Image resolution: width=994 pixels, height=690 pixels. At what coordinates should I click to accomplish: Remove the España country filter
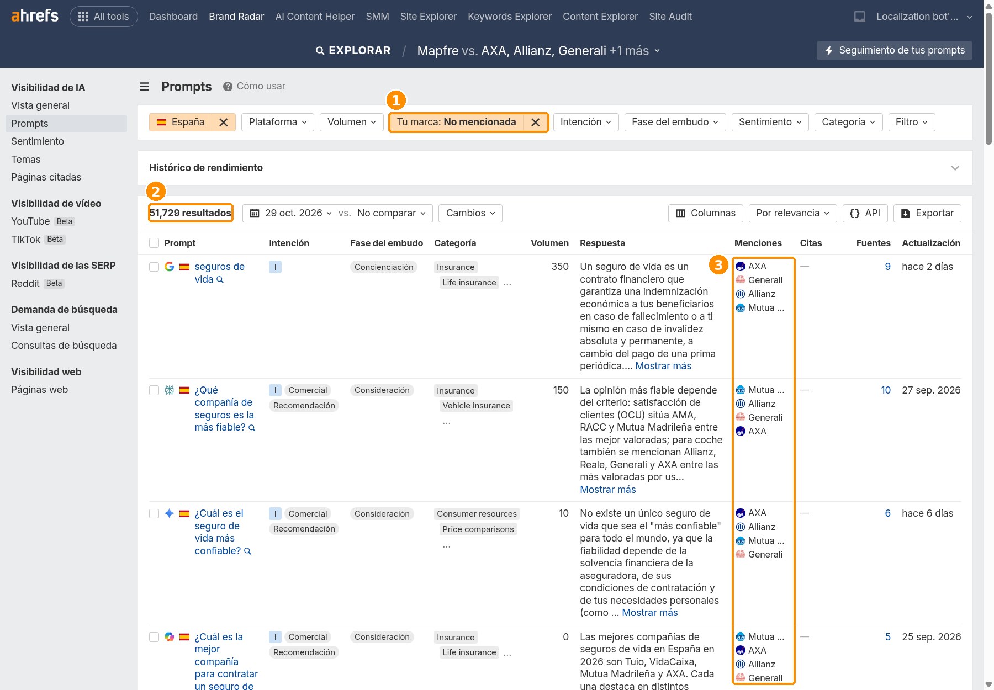pos(224,123)
